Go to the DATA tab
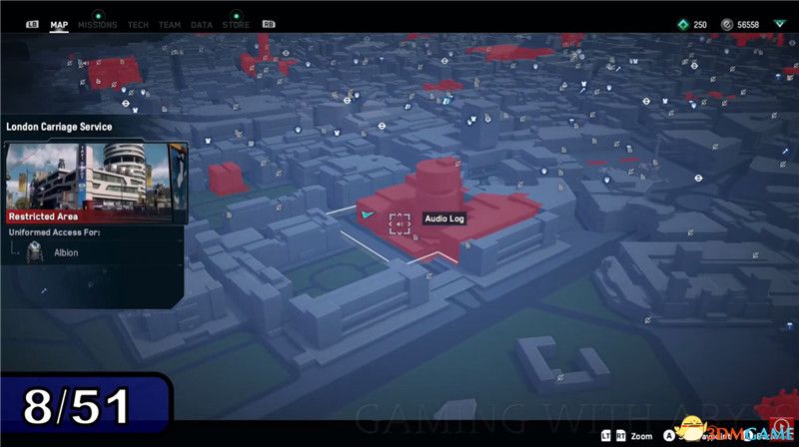 click(x=202, y=24)
